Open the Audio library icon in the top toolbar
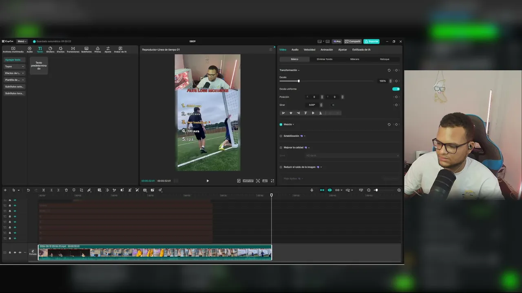522x293 pixels. click(30, 50)
